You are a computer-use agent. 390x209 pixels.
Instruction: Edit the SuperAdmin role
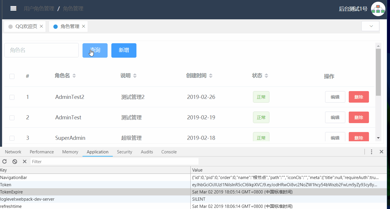pos(335,137)
